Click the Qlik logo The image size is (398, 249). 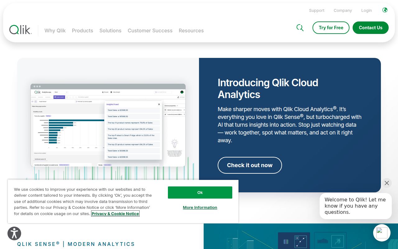[21, 30]
